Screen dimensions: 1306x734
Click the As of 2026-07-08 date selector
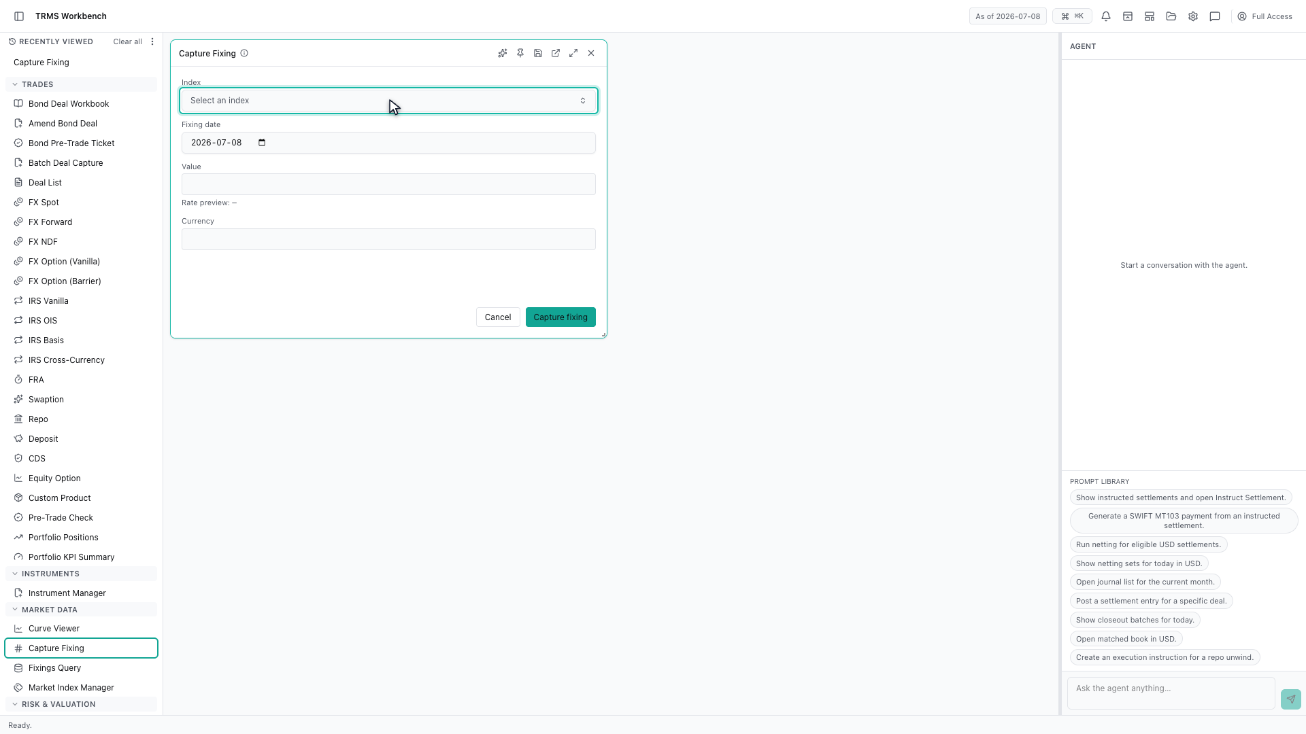(1007, 16)
